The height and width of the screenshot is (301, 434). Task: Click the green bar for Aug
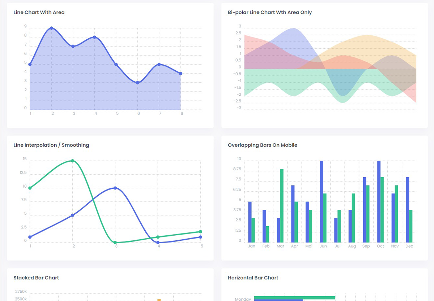(353, 218)
